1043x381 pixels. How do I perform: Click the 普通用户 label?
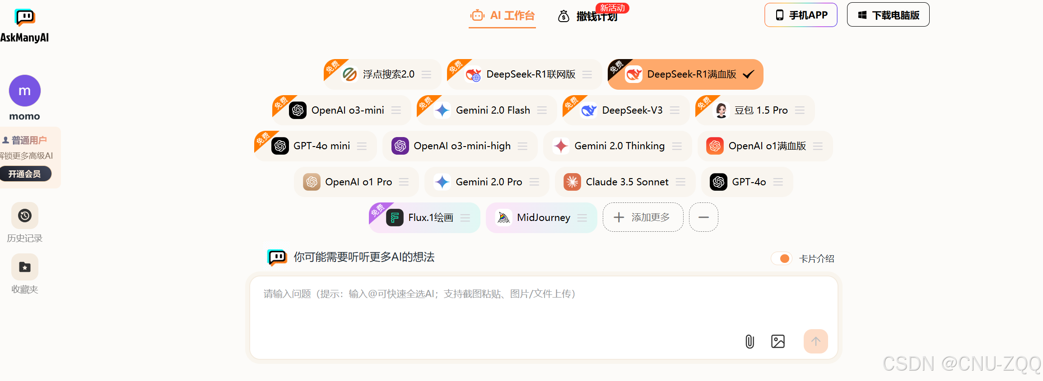point(29,140)
